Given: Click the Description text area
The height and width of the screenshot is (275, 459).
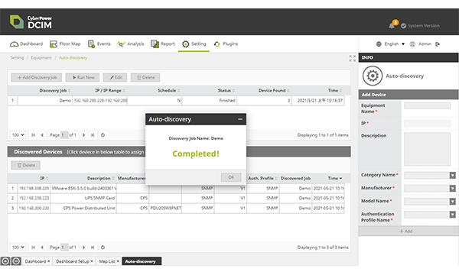Looking at the screenshot, I should point(427,149).
